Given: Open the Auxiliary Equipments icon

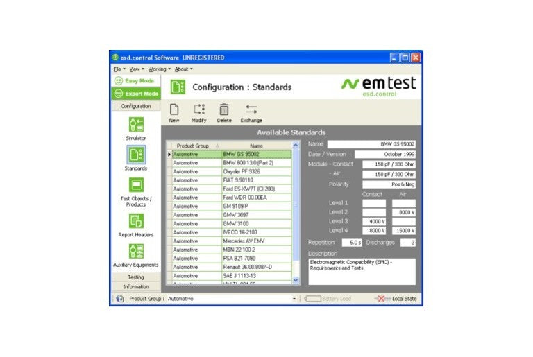Looking at the screenshot, I should [136, 252].
